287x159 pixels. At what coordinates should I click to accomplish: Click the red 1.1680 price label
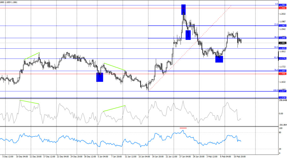point(283,74)
